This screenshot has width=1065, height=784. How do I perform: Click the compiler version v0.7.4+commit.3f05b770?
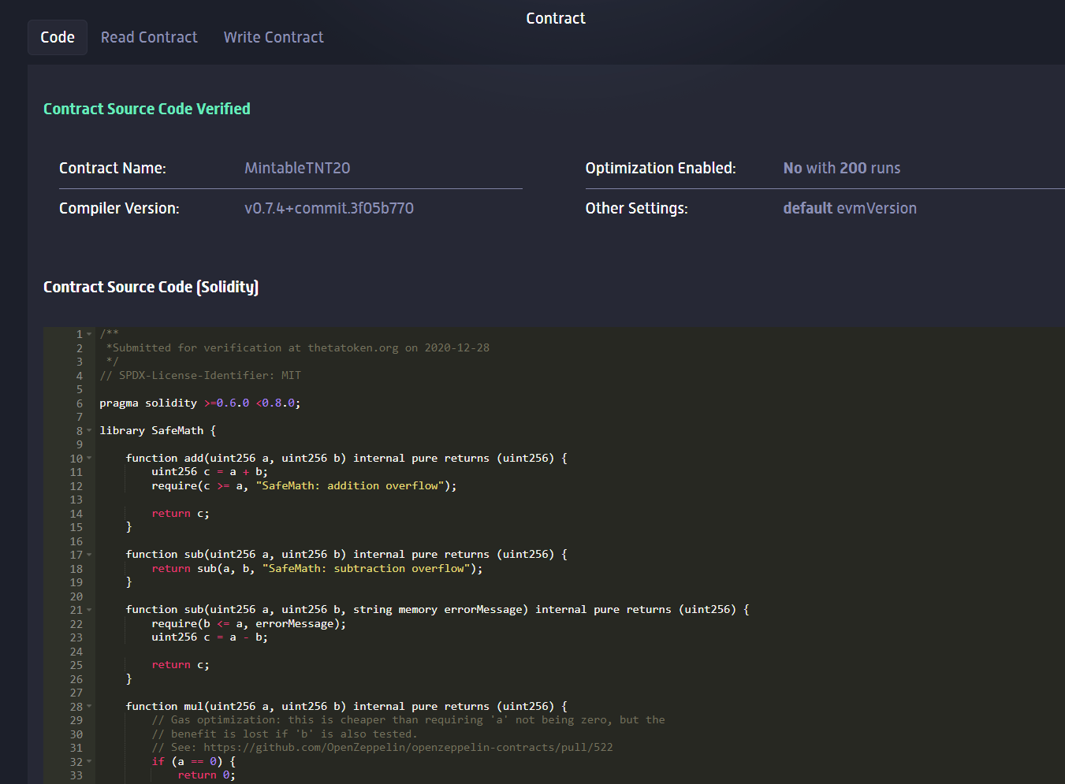coord(329,208)
